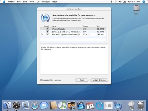
Task: Open the Finder icon in the Dock
Action: tap(7, 106)
